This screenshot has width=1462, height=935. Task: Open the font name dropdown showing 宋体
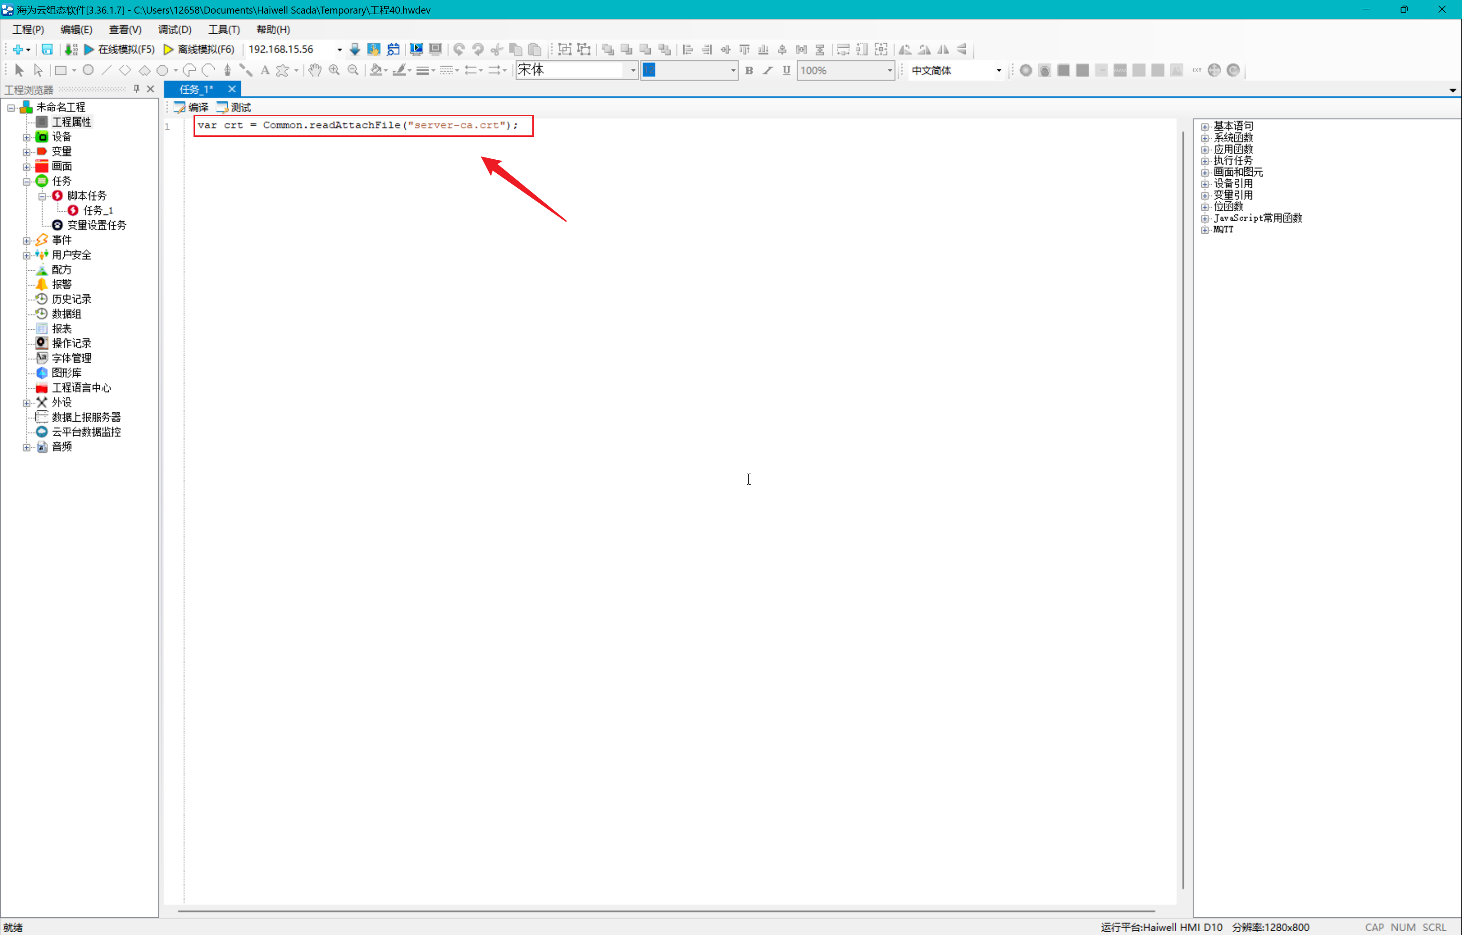click(633, 70)
